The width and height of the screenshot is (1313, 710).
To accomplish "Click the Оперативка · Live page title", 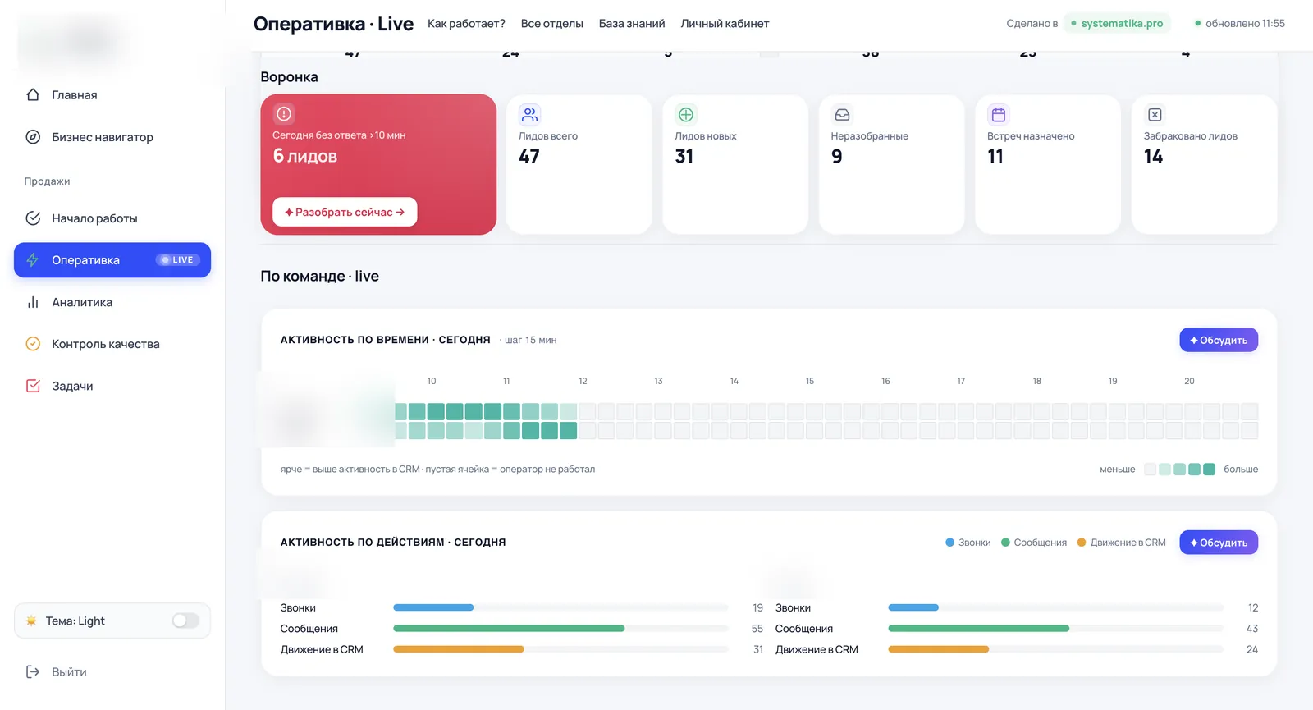I will click(x=333, y=24).
